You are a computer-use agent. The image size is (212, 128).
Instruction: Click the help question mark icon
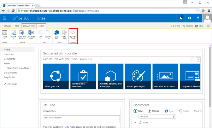[x=198, y=18]
